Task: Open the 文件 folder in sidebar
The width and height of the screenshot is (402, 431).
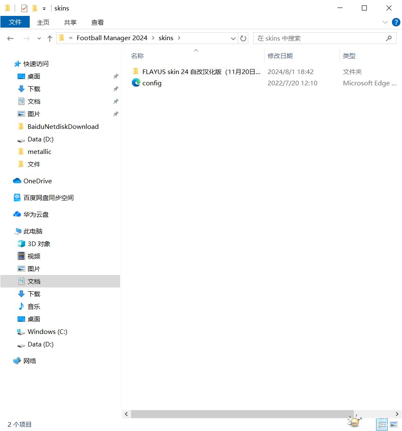Action: (x=34, y=164)
